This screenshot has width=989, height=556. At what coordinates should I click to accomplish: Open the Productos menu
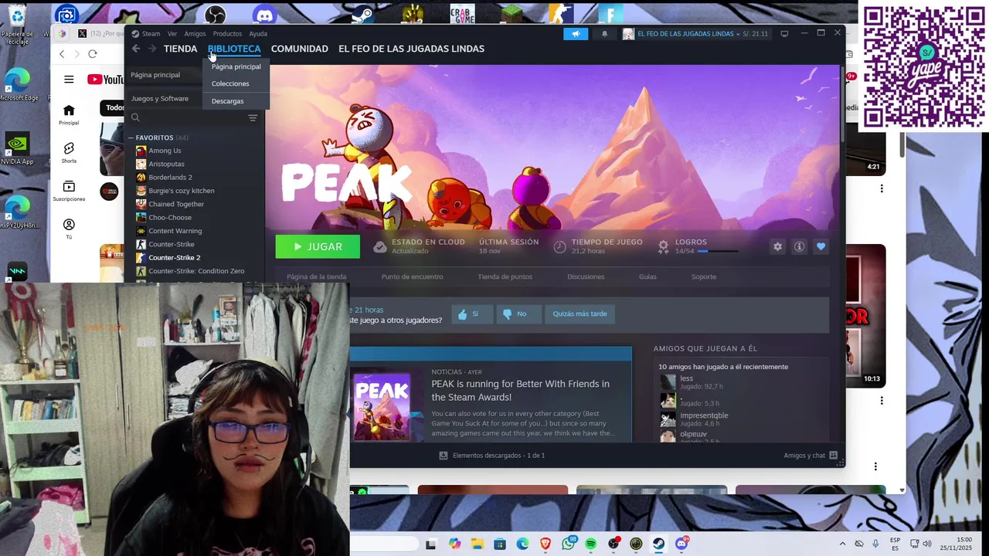point(227,34)
